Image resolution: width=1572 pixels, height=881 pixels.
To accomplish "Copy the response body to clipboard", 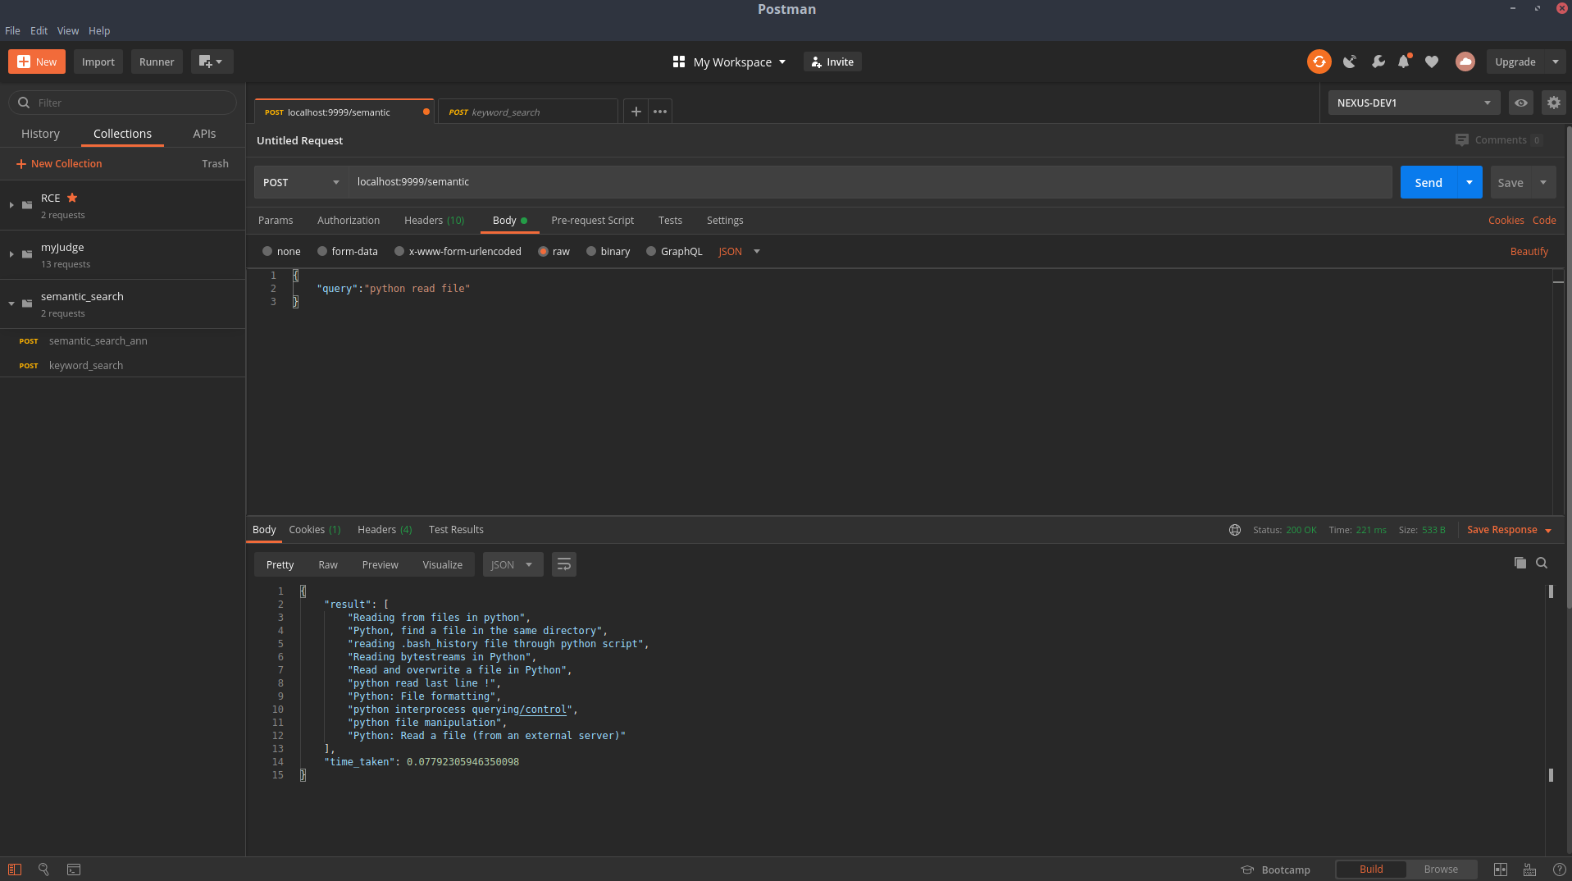I will (1520, 563).
